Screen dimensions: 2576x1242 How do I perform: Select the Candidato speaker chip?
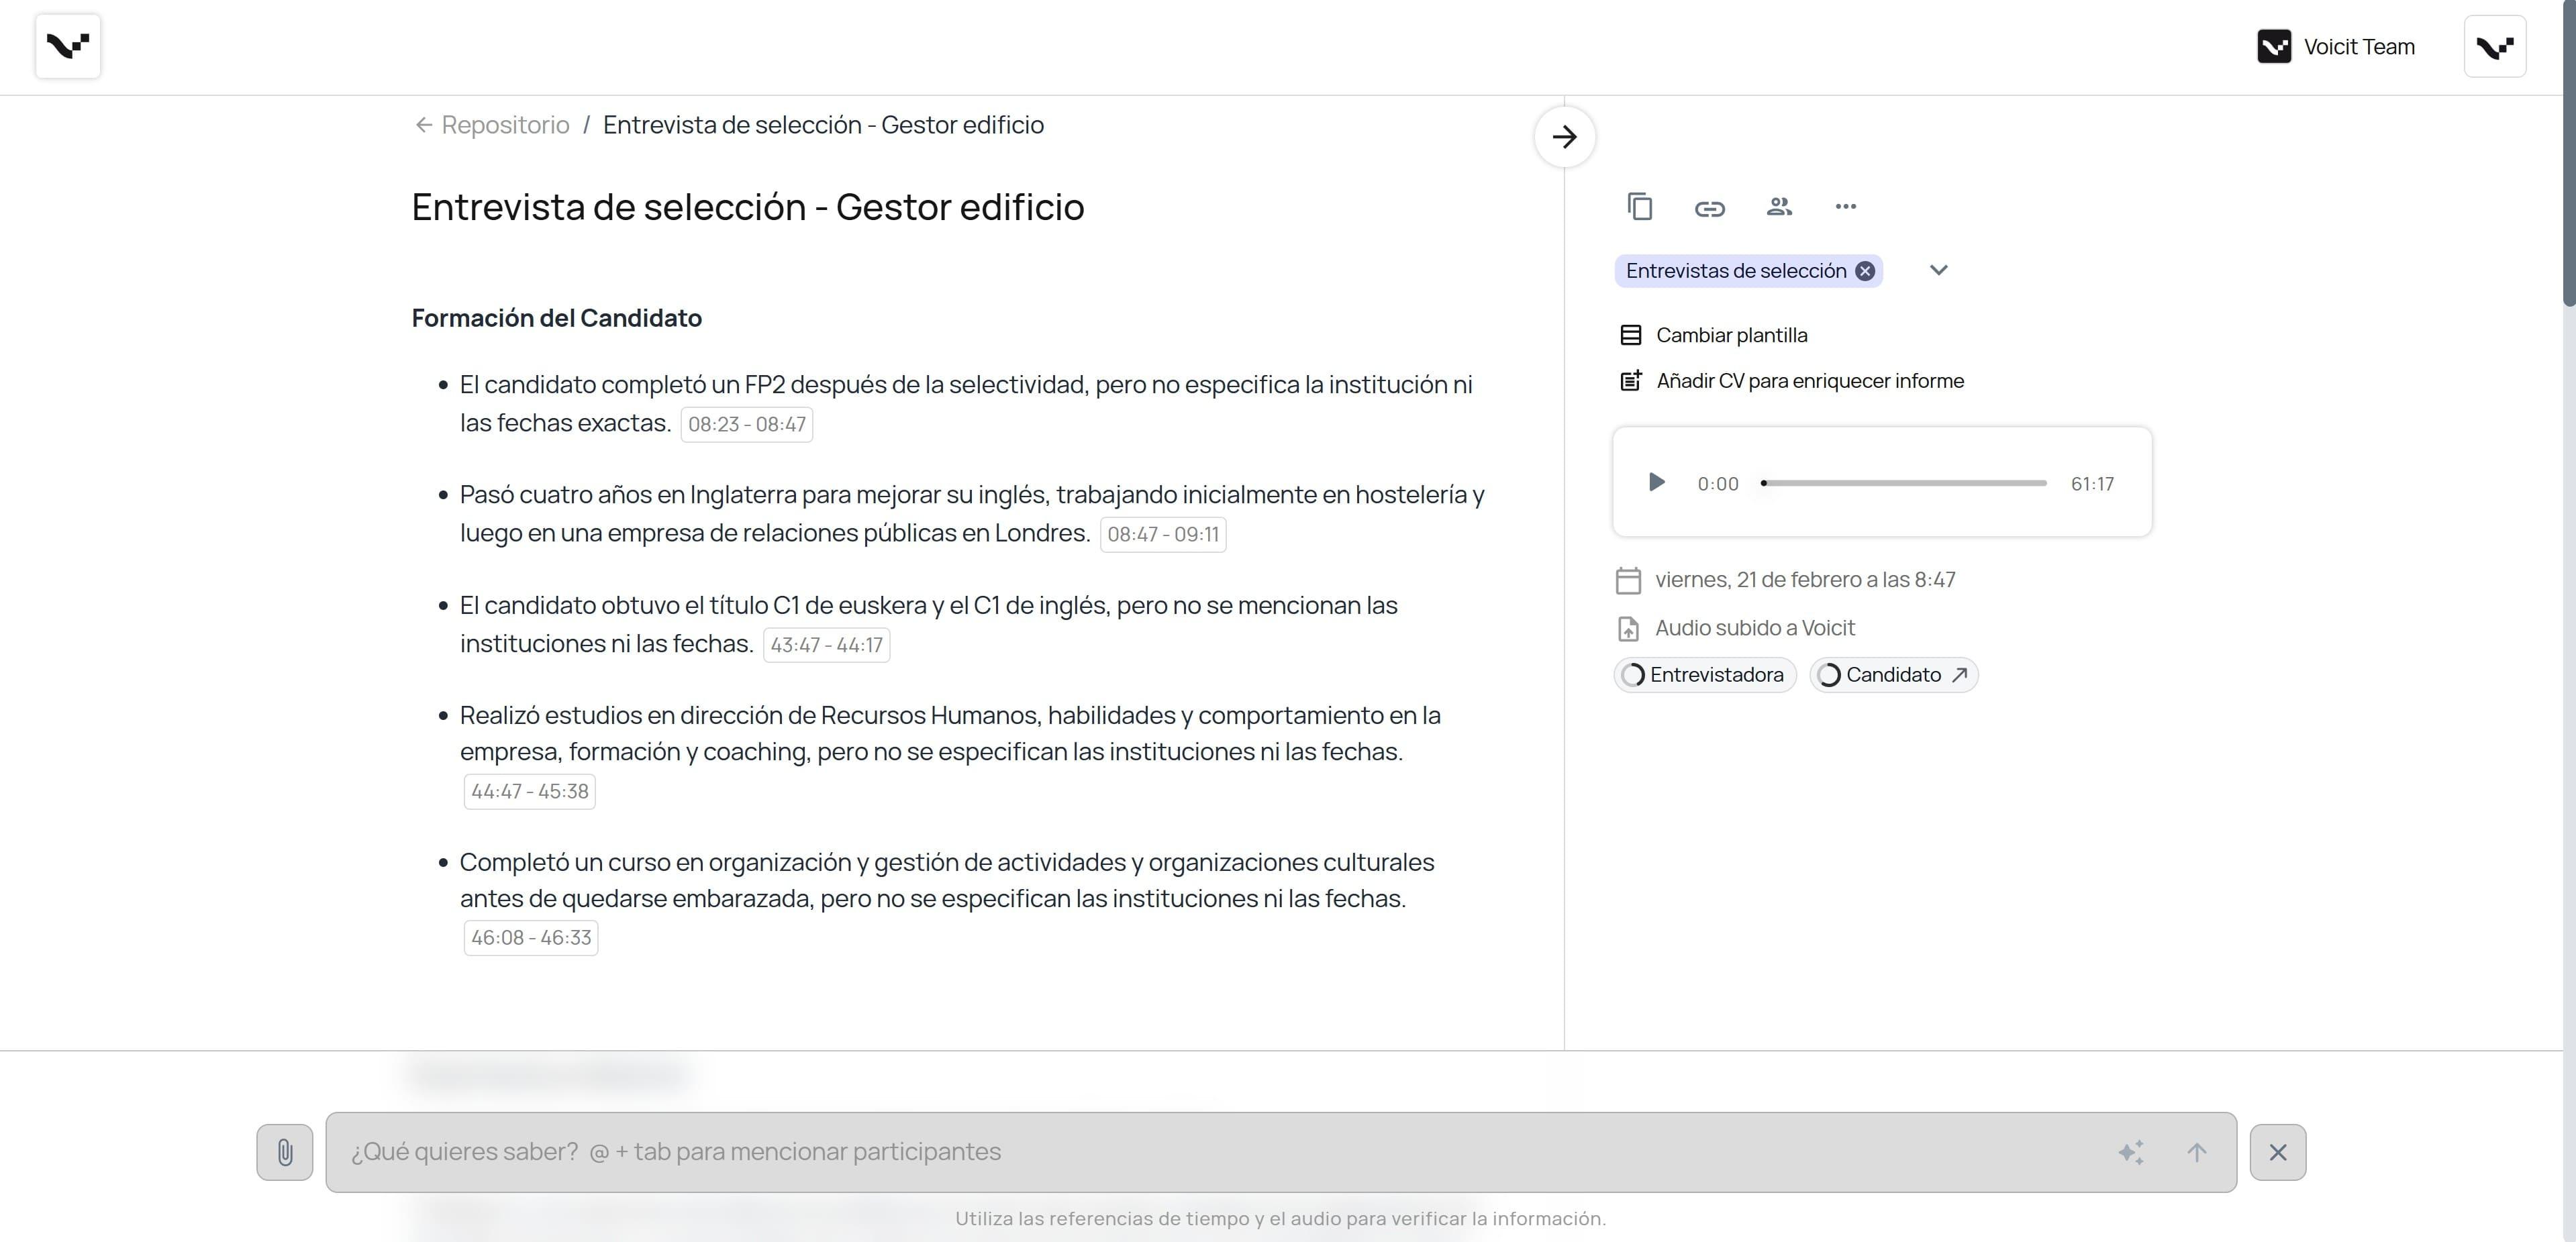[x=1892, y=675]
